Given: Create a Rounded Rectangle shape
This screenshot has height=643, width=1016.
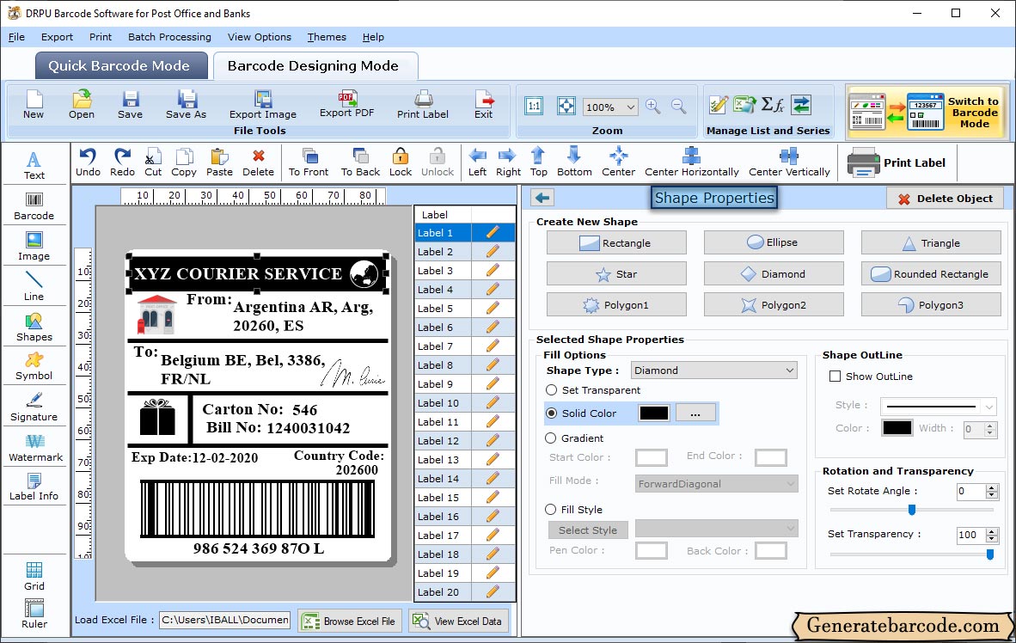Looking at the screenshot, I should (x=930, y=274).
